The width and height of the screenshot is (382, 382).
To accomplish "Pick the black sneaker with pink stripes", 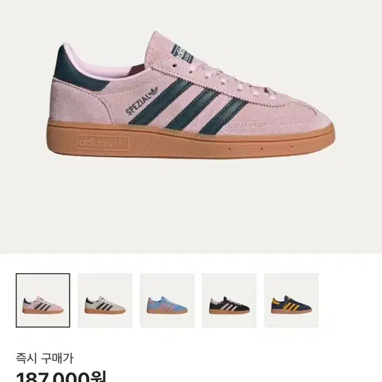I will 229,300.
